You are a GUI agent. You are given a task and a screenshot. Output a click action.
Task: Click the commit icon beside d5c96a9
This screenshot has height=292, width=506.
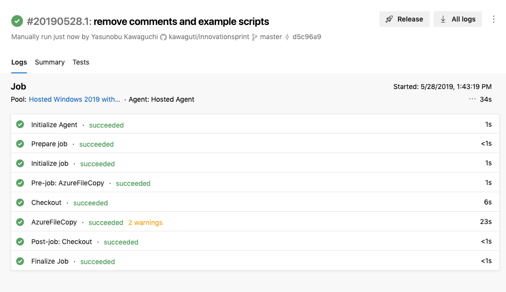tap(287, 37)
